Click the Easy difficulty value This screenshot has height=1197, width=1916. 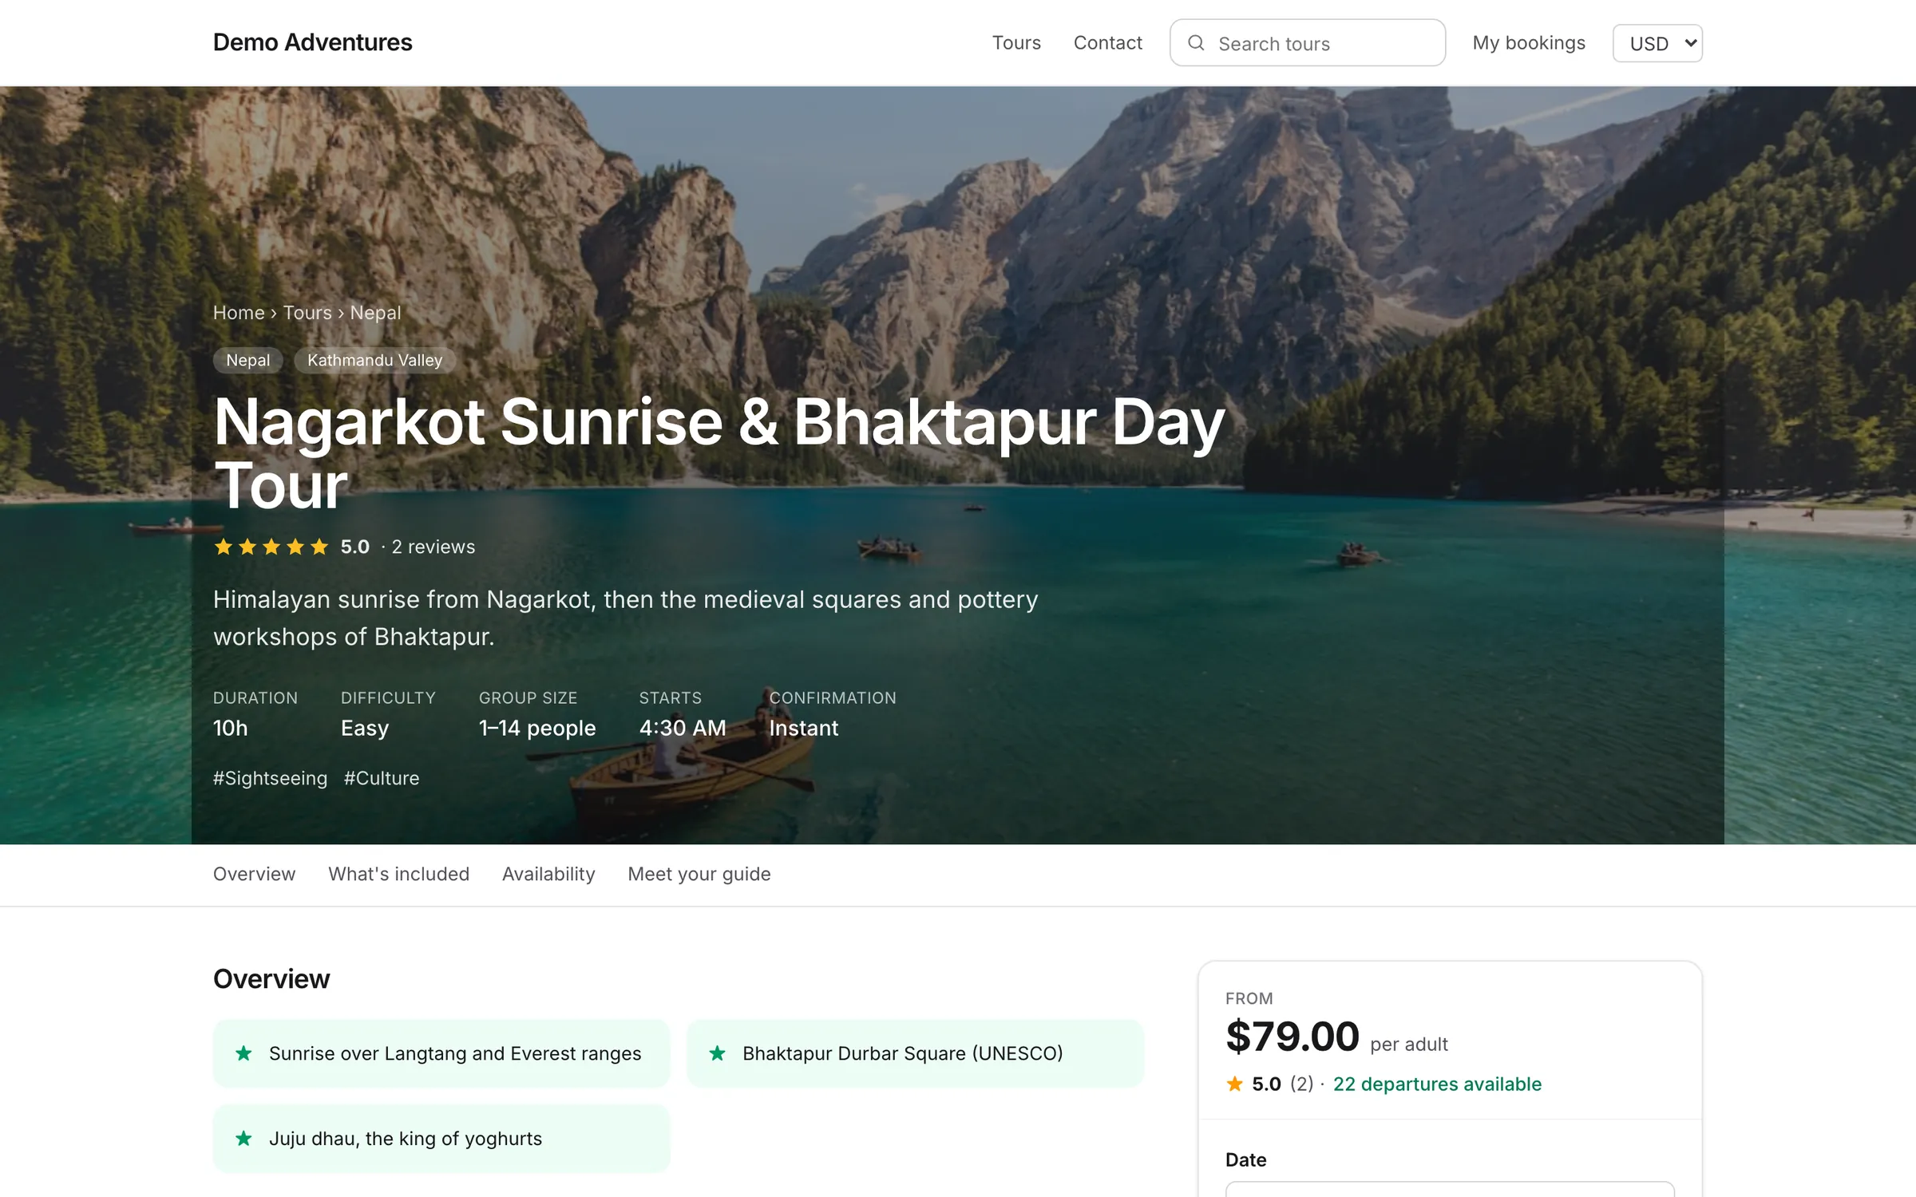click(x=365, y=728)
